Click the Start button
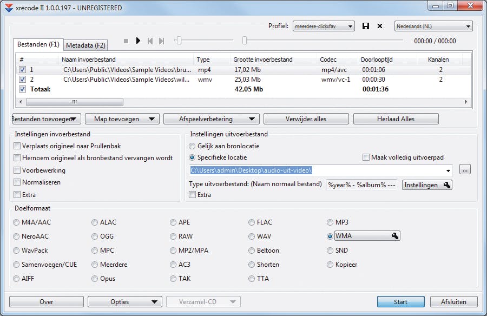 400,302
